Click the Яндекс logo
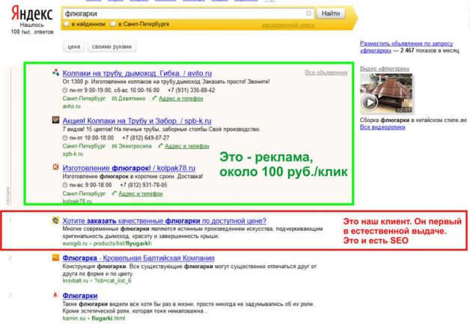The height and width of the screenshot is (328, 470). (x=31, y=13)
